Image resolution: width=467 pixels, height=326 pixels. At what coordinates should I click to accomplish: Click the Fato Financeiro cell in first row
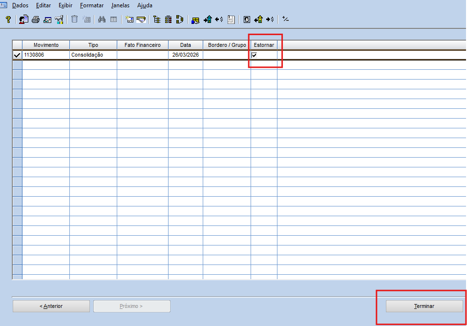coord(142,55)
